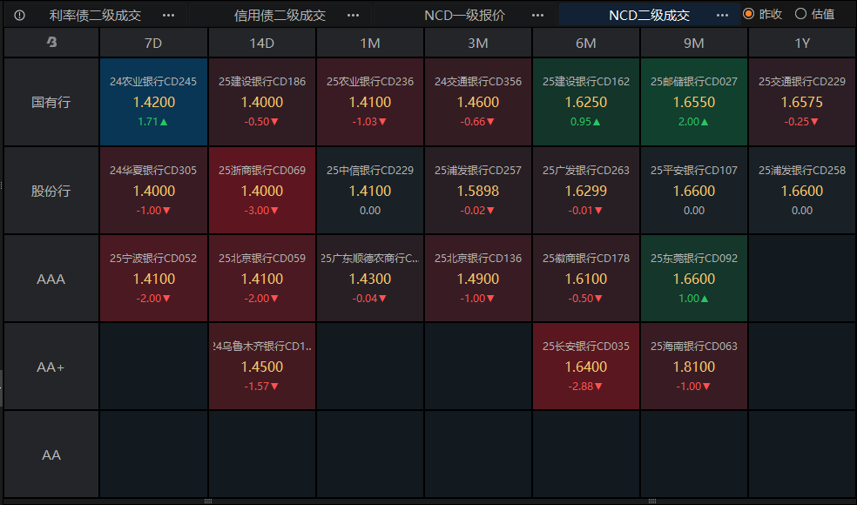Open the 25北京银行CD136 cell
Viewport: 857px width, 505px height.
477,279
